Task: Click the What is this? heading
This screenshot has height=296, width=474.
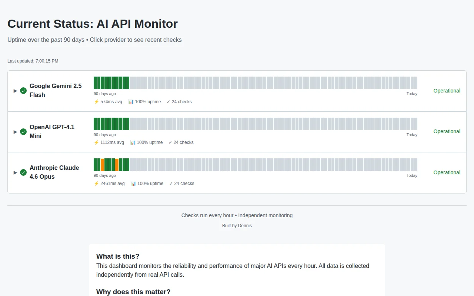Action: pos(118,256)
